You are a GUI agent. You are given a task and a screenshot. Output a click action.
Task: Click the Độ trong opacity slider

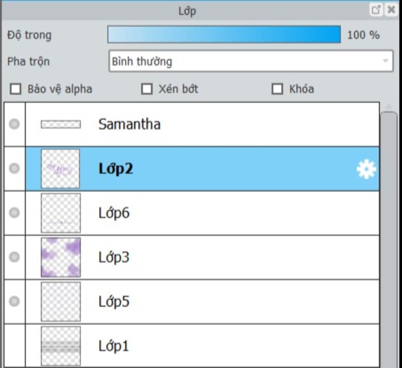(224, 35)
